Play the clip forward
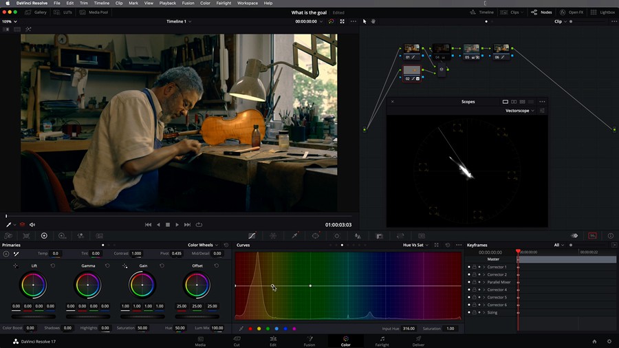 point(177,224)
